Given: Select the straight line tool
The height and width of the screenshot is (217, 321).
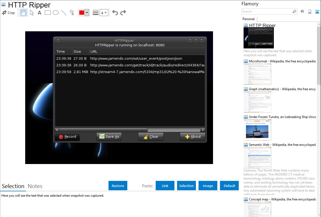Looking at the screenshot, I should coord(64,13).
